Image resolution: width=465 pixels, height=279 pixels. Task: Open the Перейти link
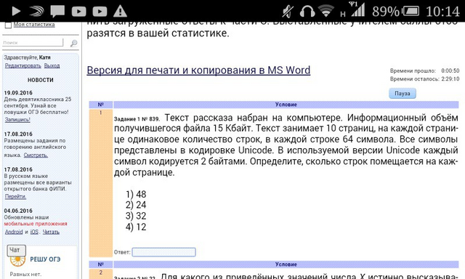[15, 196]
